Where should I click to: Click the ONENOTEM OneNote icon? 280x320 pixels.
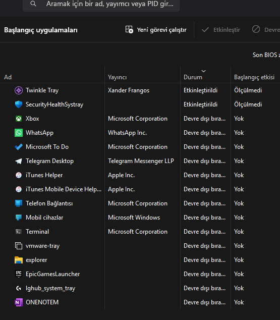[19, 302]
